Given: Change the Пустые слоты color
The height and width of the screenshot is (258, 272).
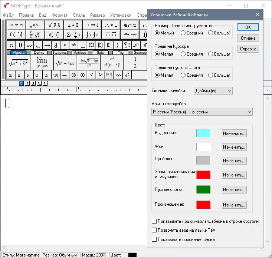Looking at the screenshot, I should 234,190.
